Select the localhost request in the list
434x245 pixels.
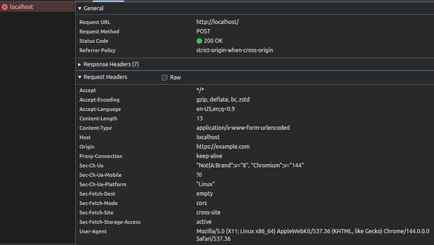37,7
